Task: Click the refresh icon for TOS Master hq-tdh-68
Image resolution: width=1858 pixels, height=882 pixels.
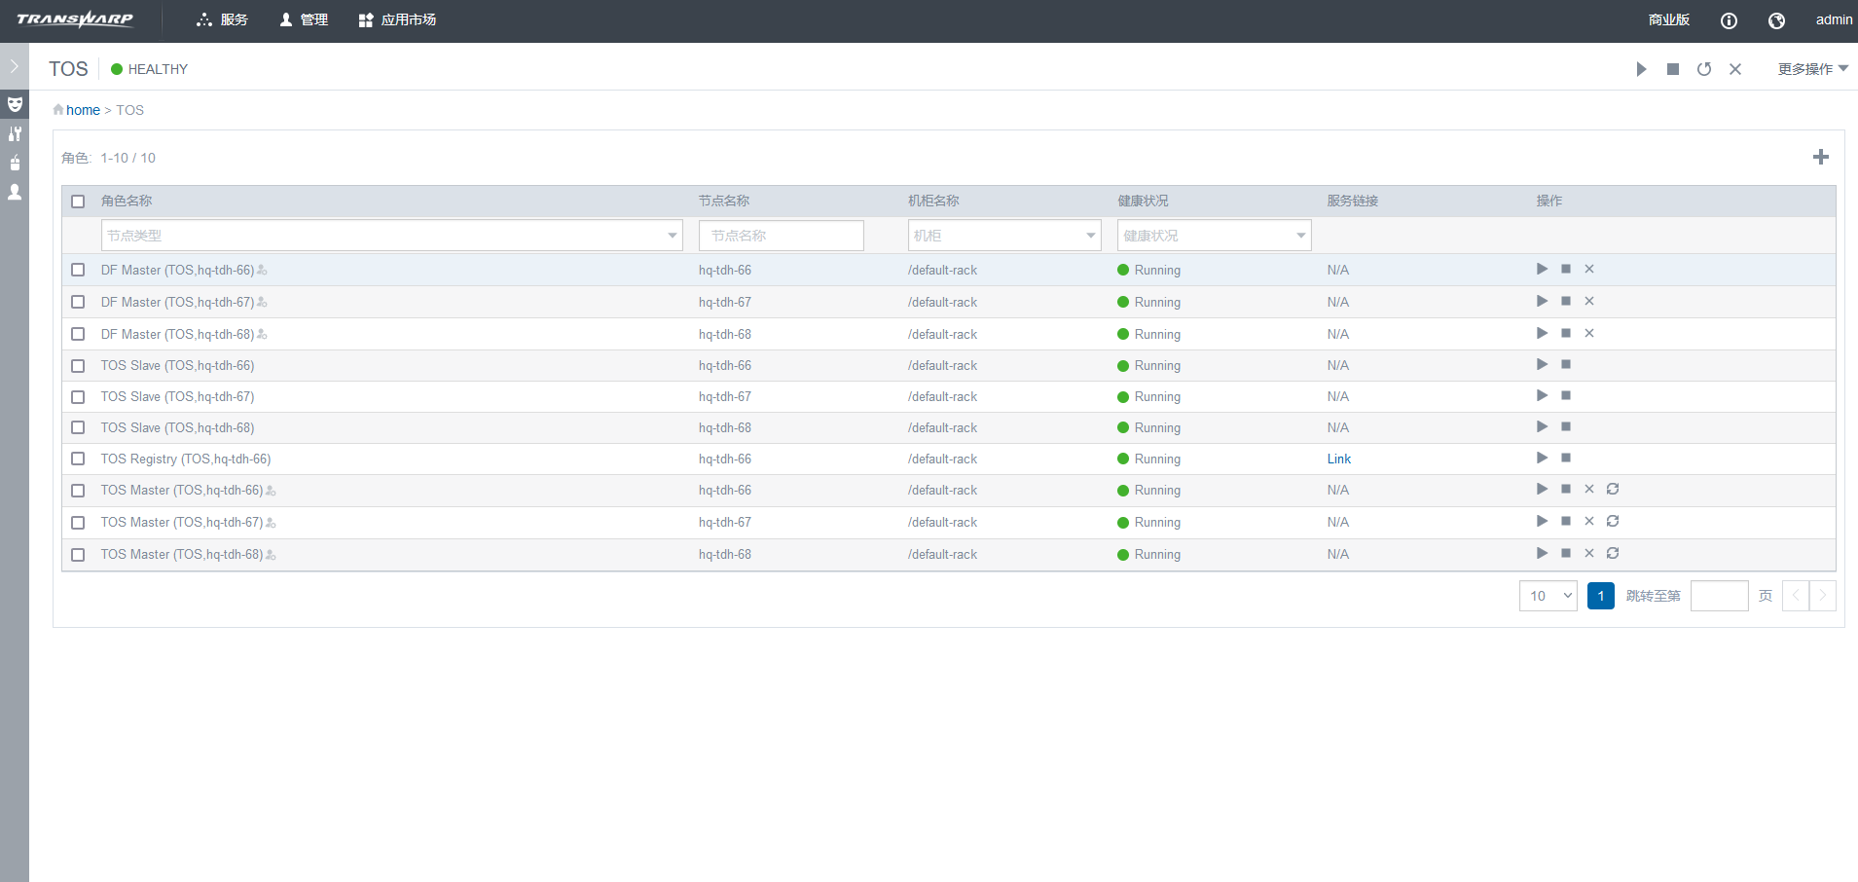Action: tap(1612, 553)
